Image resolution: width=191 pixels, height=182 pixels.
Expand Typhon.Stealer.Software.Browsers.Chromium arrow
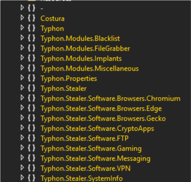[x=22, y=98]
